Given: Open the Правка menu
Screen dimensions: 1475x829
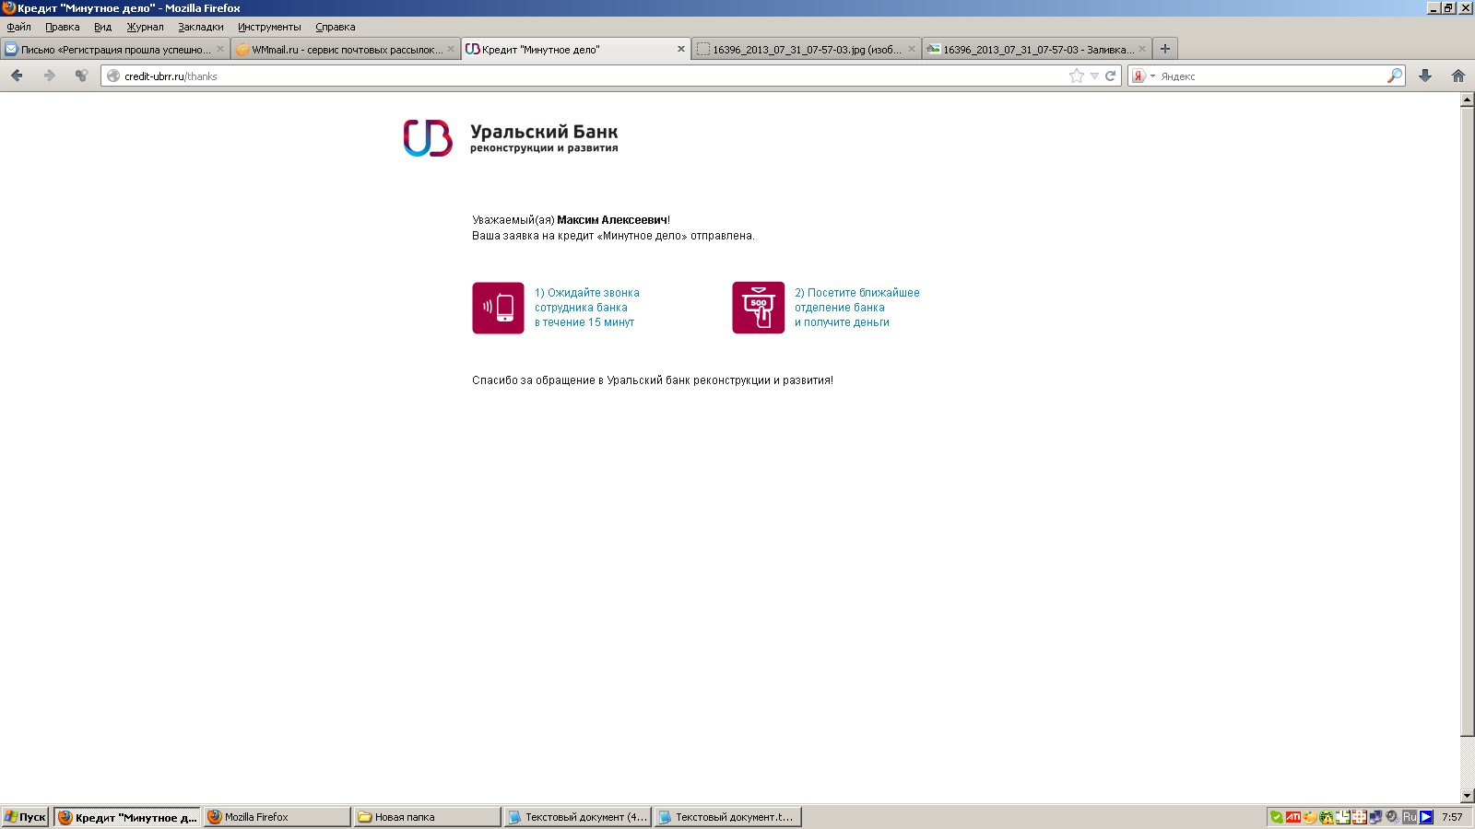Looking at the screenshot, I should 62,27.
